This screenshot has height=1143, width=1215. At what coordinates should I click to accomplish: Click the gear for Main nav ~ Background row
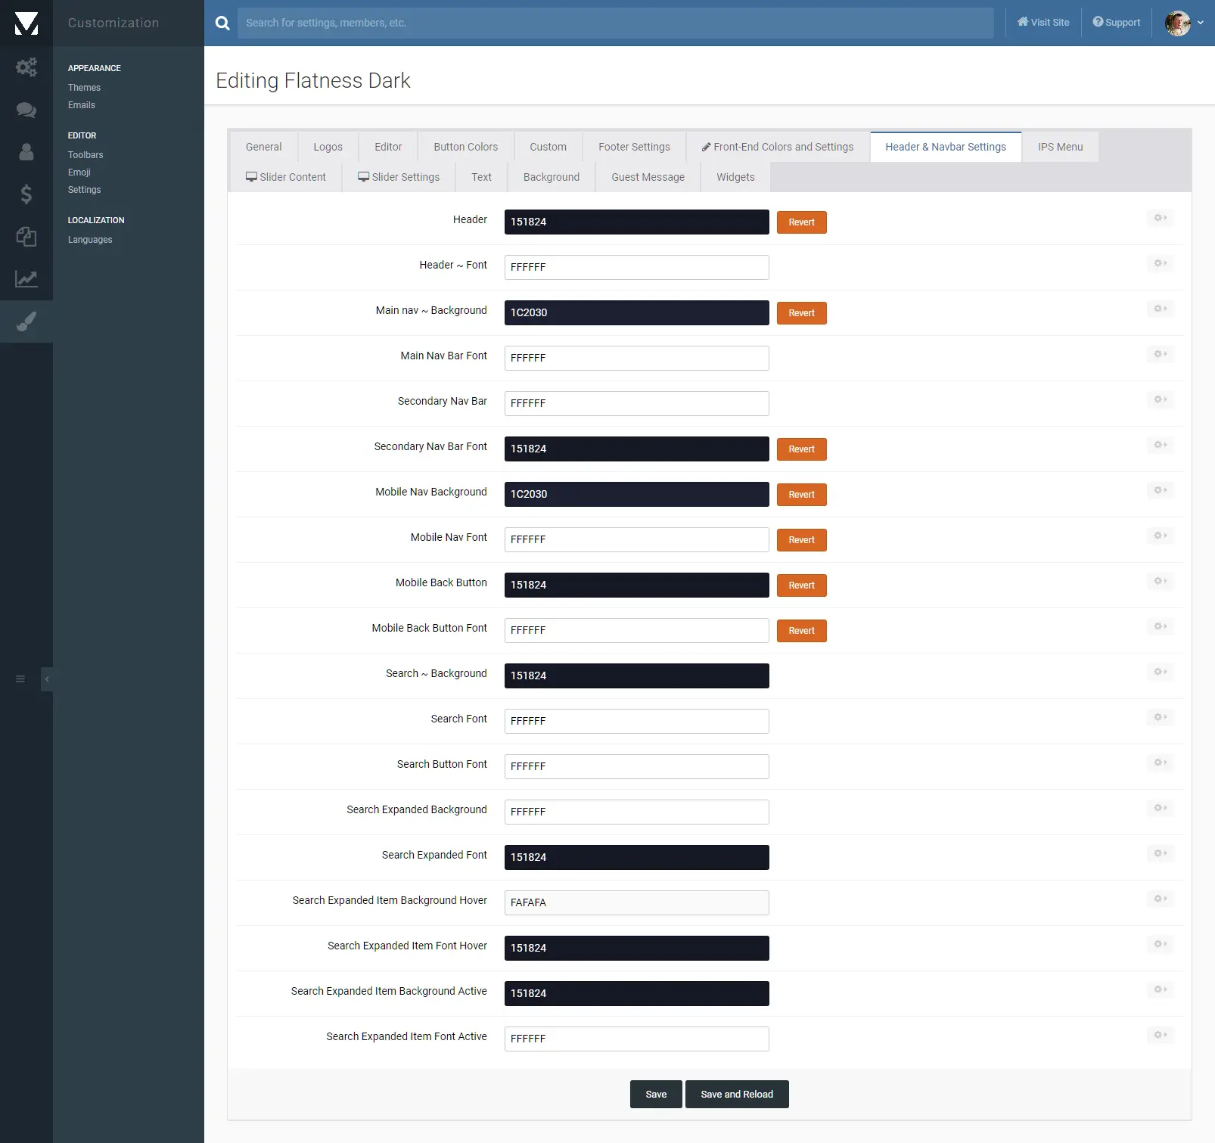[x=1161, y=309]
